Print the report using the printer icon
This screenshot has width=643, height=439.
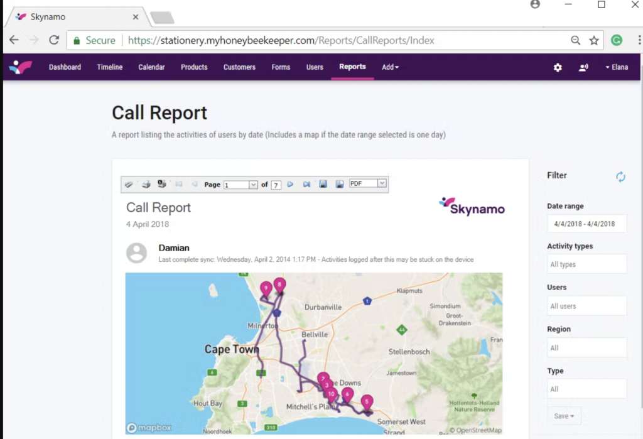click(146, 184)
